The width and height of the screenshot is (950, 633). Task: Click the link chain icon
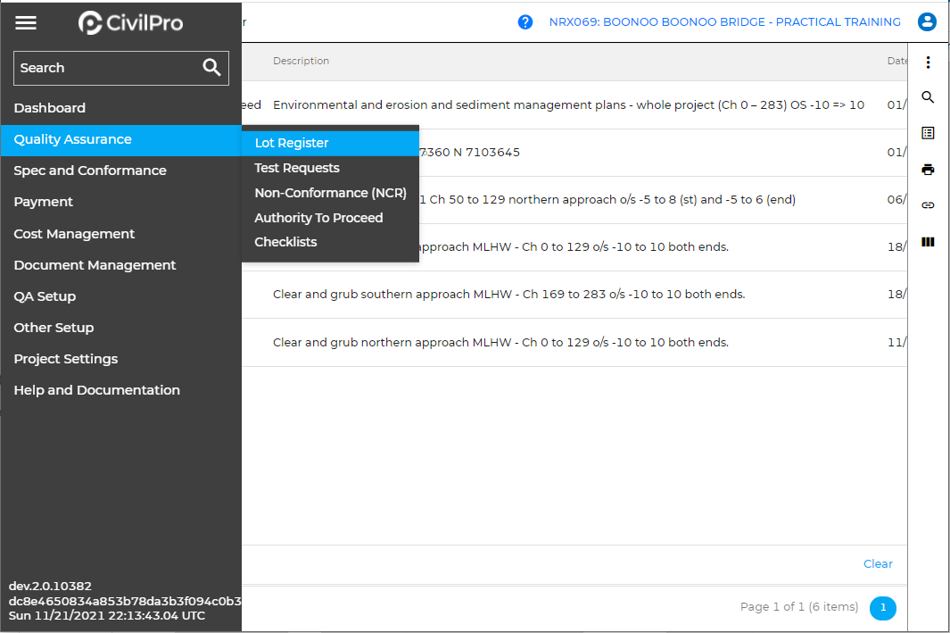point(928,205)
